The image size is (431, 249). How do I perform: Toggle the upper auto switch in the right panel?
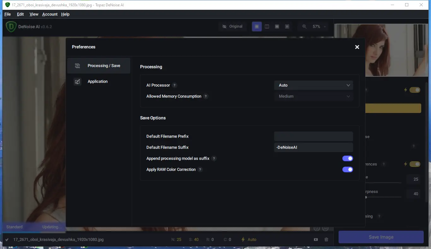(x=415, y=90)
